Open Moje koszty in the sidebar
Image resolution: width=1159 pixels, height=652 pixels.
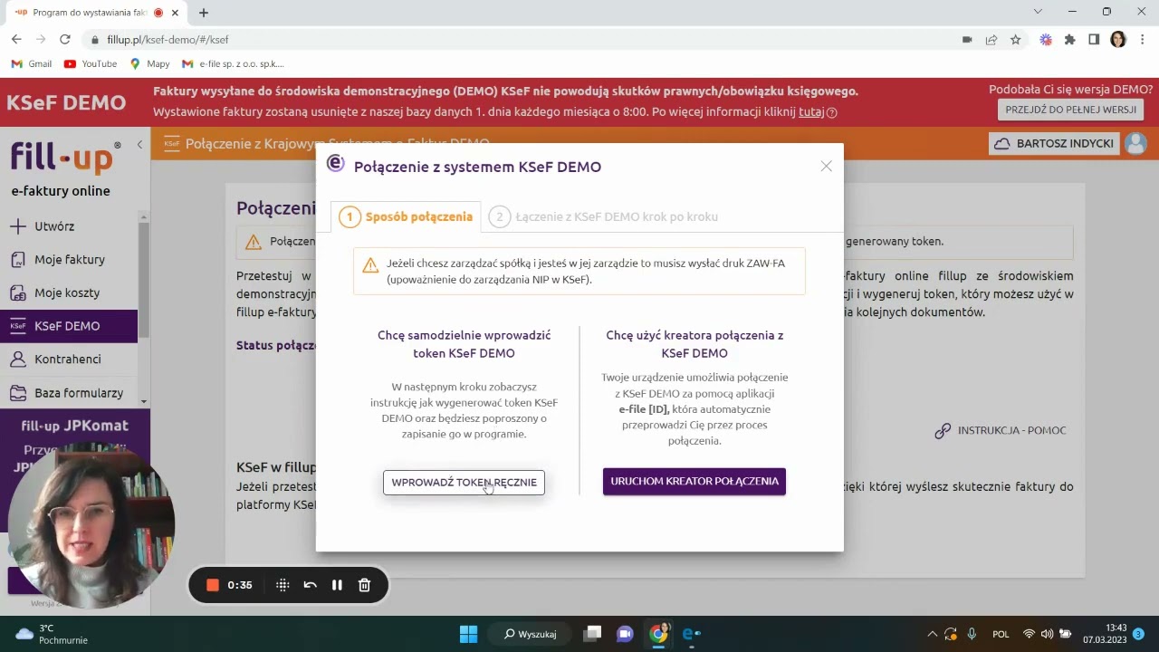click(x=69, y=292)
